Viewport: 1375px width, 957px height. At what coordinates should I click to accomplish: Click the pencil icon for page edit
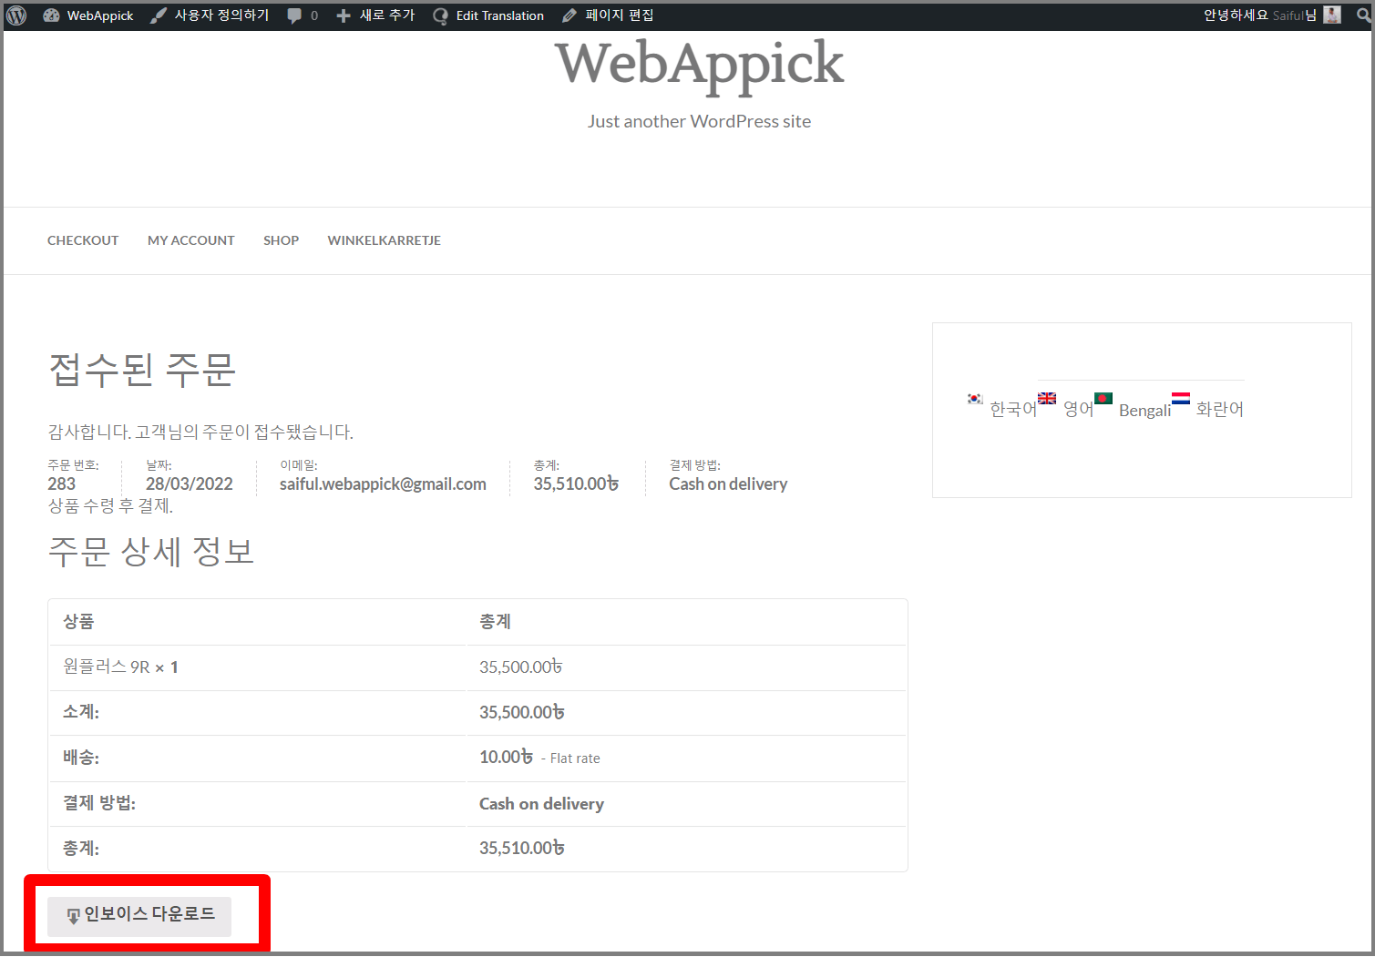click(x=569, y=15)
